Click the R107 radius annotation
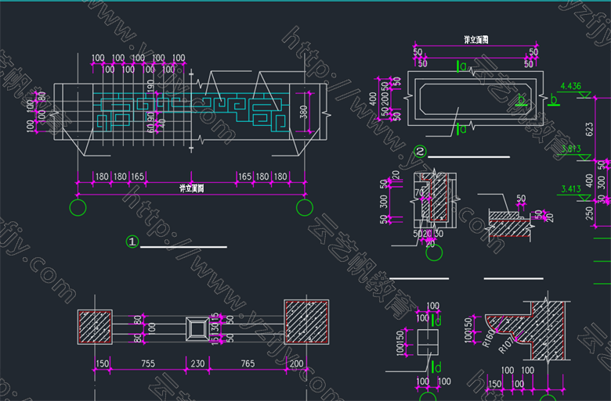Screen dimensions: 611x401 coord(505,346)
